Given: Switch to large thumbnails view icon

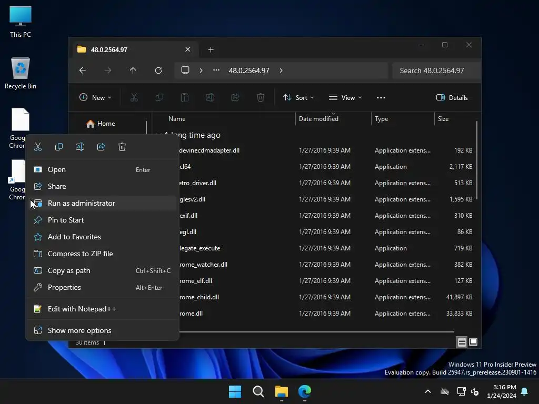Looking at the screenshot, I should [473, 342].
